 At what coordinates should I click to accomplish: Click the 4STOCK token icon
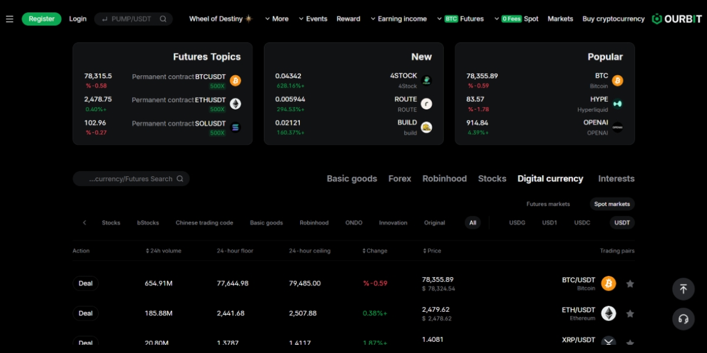point(426,81)
